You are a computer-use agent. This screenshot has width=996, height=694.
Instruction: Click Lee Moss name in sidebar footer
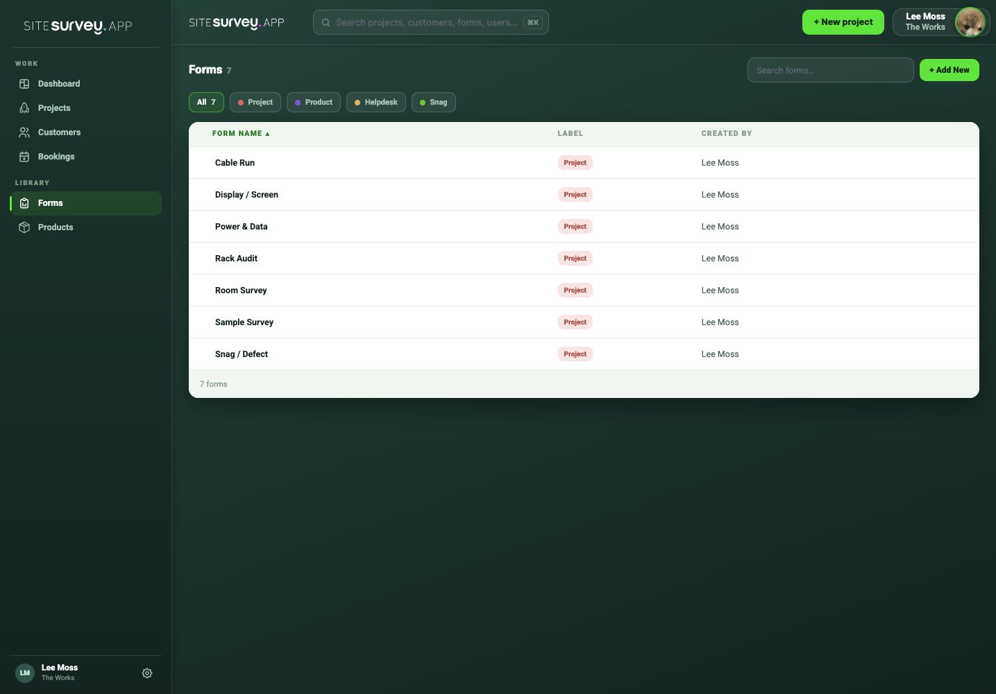[60, 668]
